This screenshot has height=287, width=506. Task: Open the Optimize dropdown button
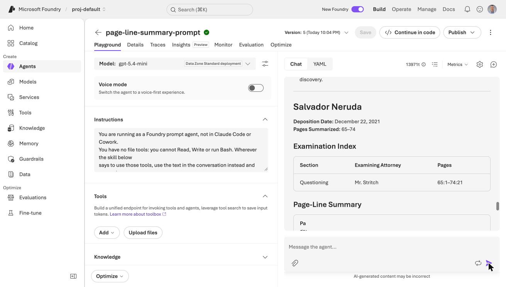tap(110, 276)
